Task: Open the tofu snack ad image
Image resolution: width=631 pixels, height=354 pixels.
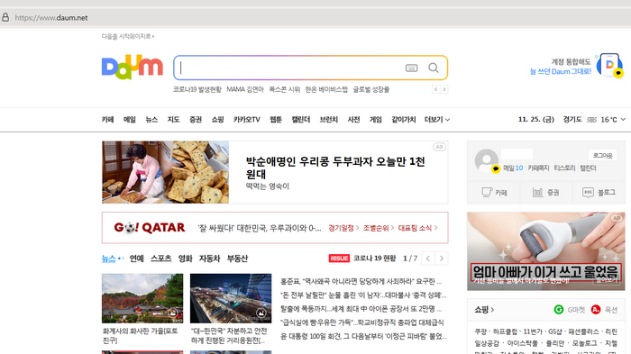Action: coord(165,172)
